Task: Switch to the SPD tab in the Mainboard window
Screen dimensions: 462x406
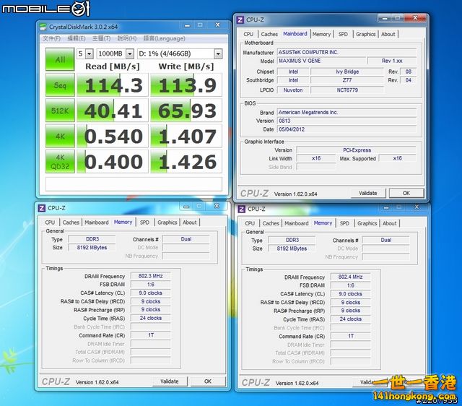Action: click(343, 34)
